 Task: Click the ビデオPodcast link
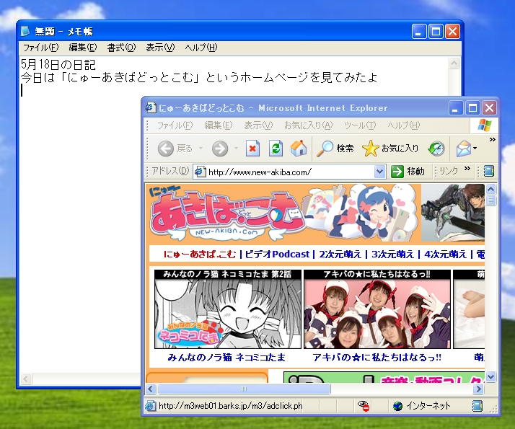point(277,255)
